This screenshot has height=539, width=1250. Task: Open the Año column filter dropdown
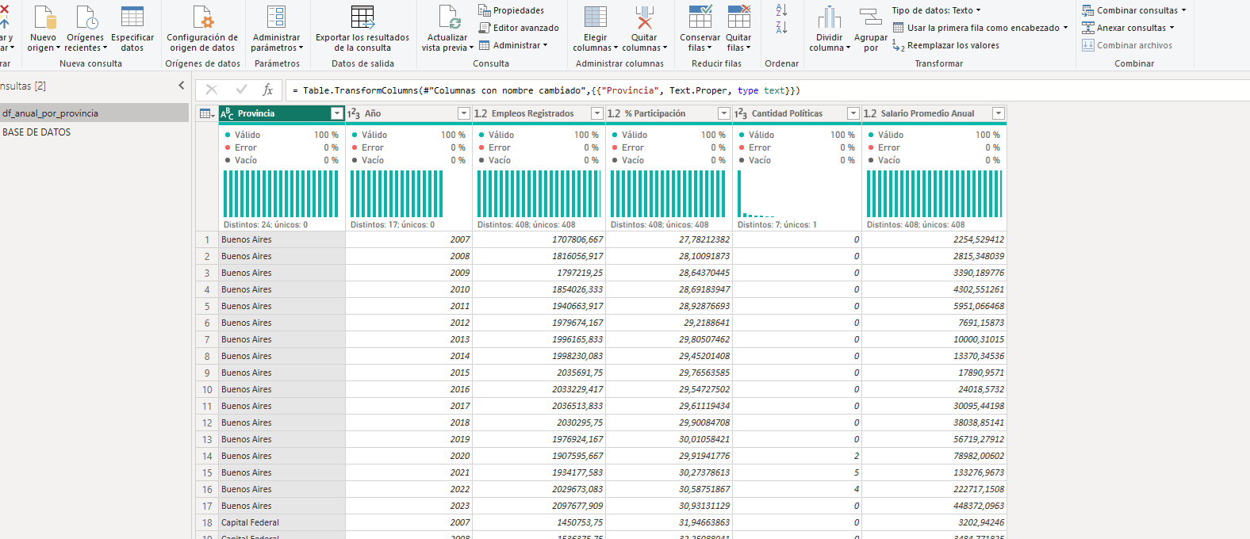[x=464, y=113]
